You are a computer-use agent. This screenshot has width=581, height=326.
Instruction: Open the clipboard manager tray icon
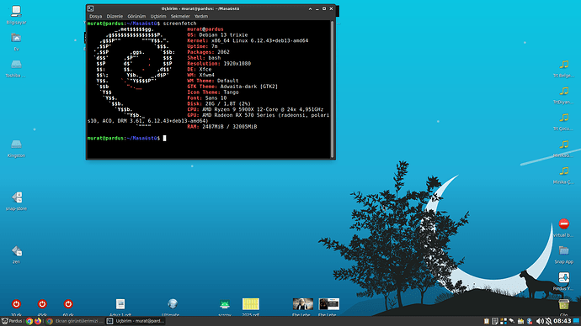point(487,321)
